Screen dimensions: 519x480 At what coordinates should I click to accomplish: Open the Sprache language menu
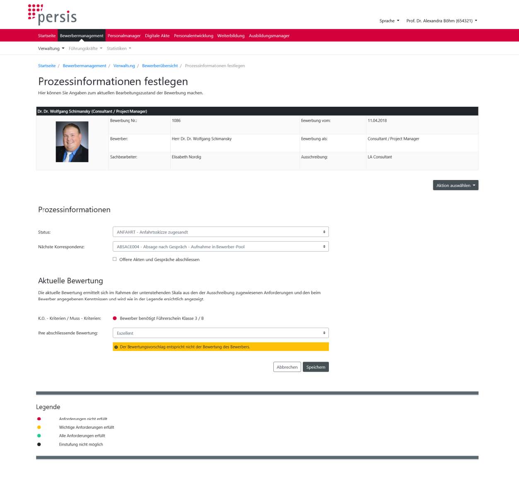coord(389,21)
